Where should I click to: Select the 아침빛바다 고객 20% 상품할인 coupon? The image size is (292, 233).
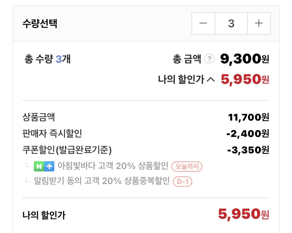tap(113, 166)
